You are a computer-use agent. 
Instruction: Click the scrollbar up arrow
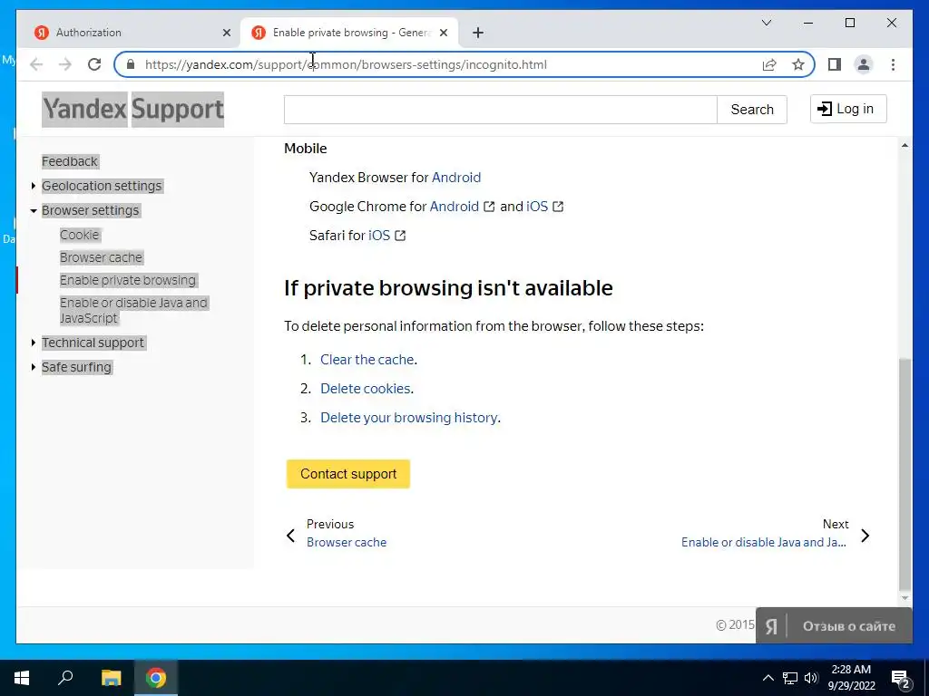pos(905,145)
